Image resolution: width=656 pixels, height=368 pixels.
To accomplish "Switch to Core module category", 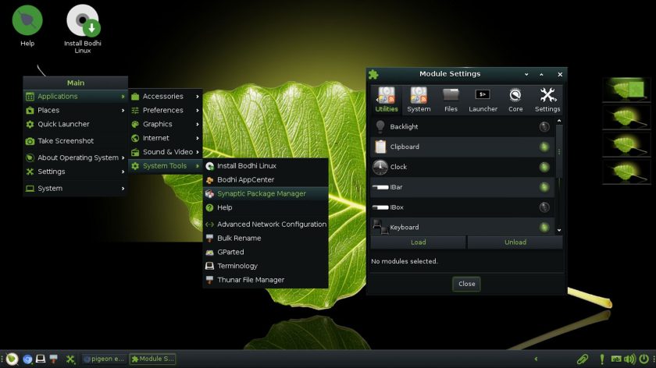I will [x=515, y=100].
